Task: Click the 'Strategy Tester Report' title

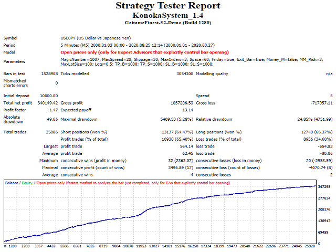Action: click(x=168, y=6)
